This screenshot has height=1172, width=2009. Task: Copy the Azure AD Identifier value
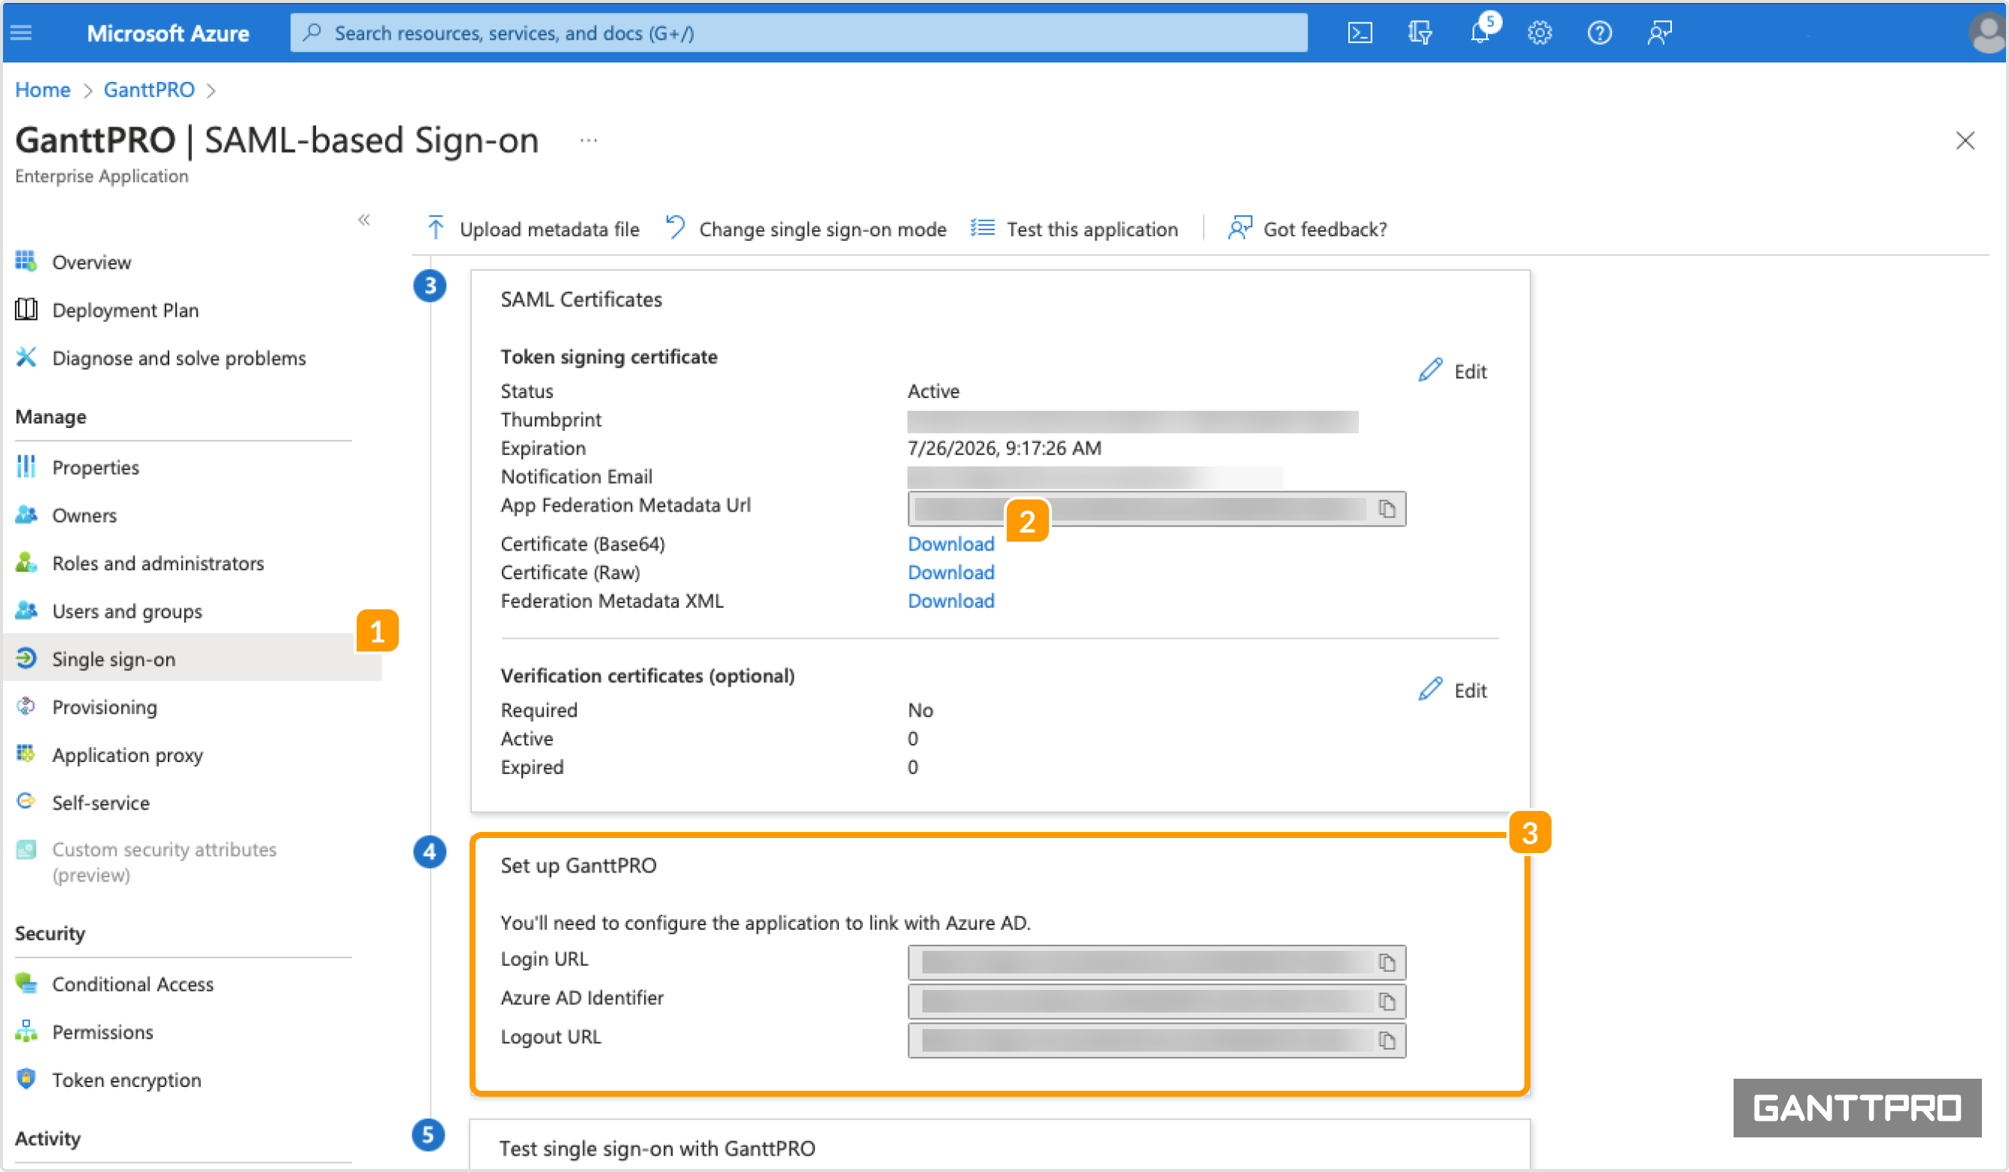(x=1387, y=1001)
